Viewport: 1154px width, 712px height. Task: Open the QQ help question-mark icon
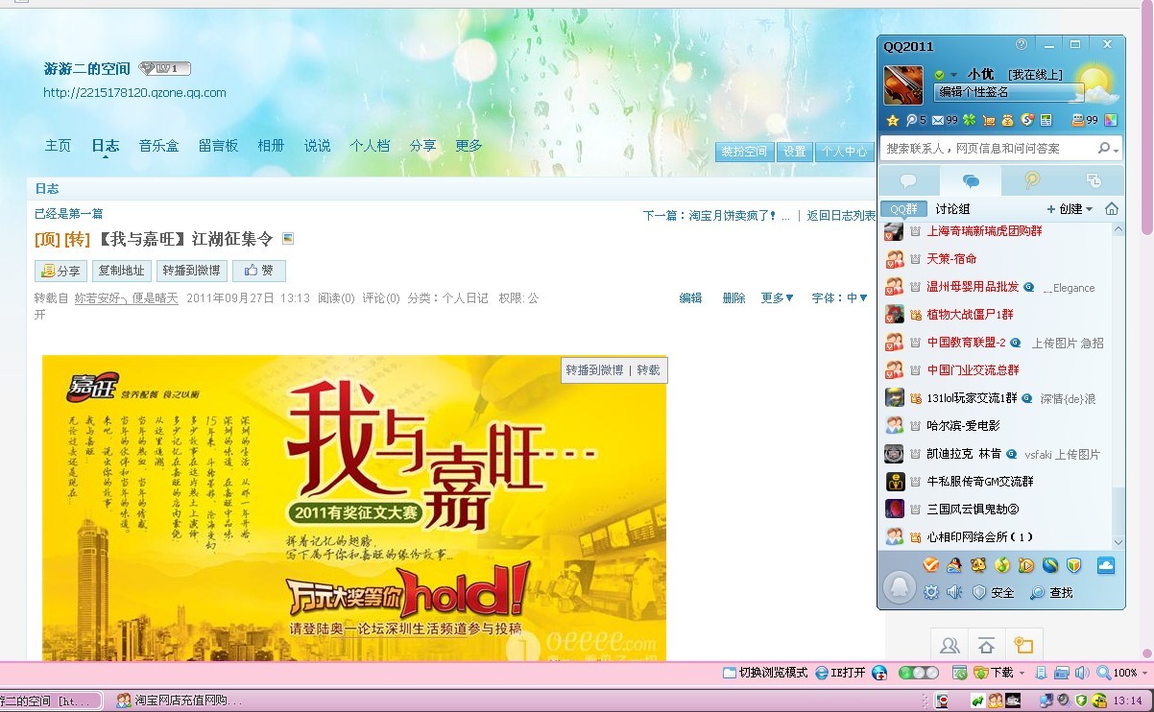tap(1022, 44)
